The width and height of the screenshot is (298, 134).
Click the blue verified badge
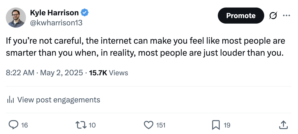(84, 12)
